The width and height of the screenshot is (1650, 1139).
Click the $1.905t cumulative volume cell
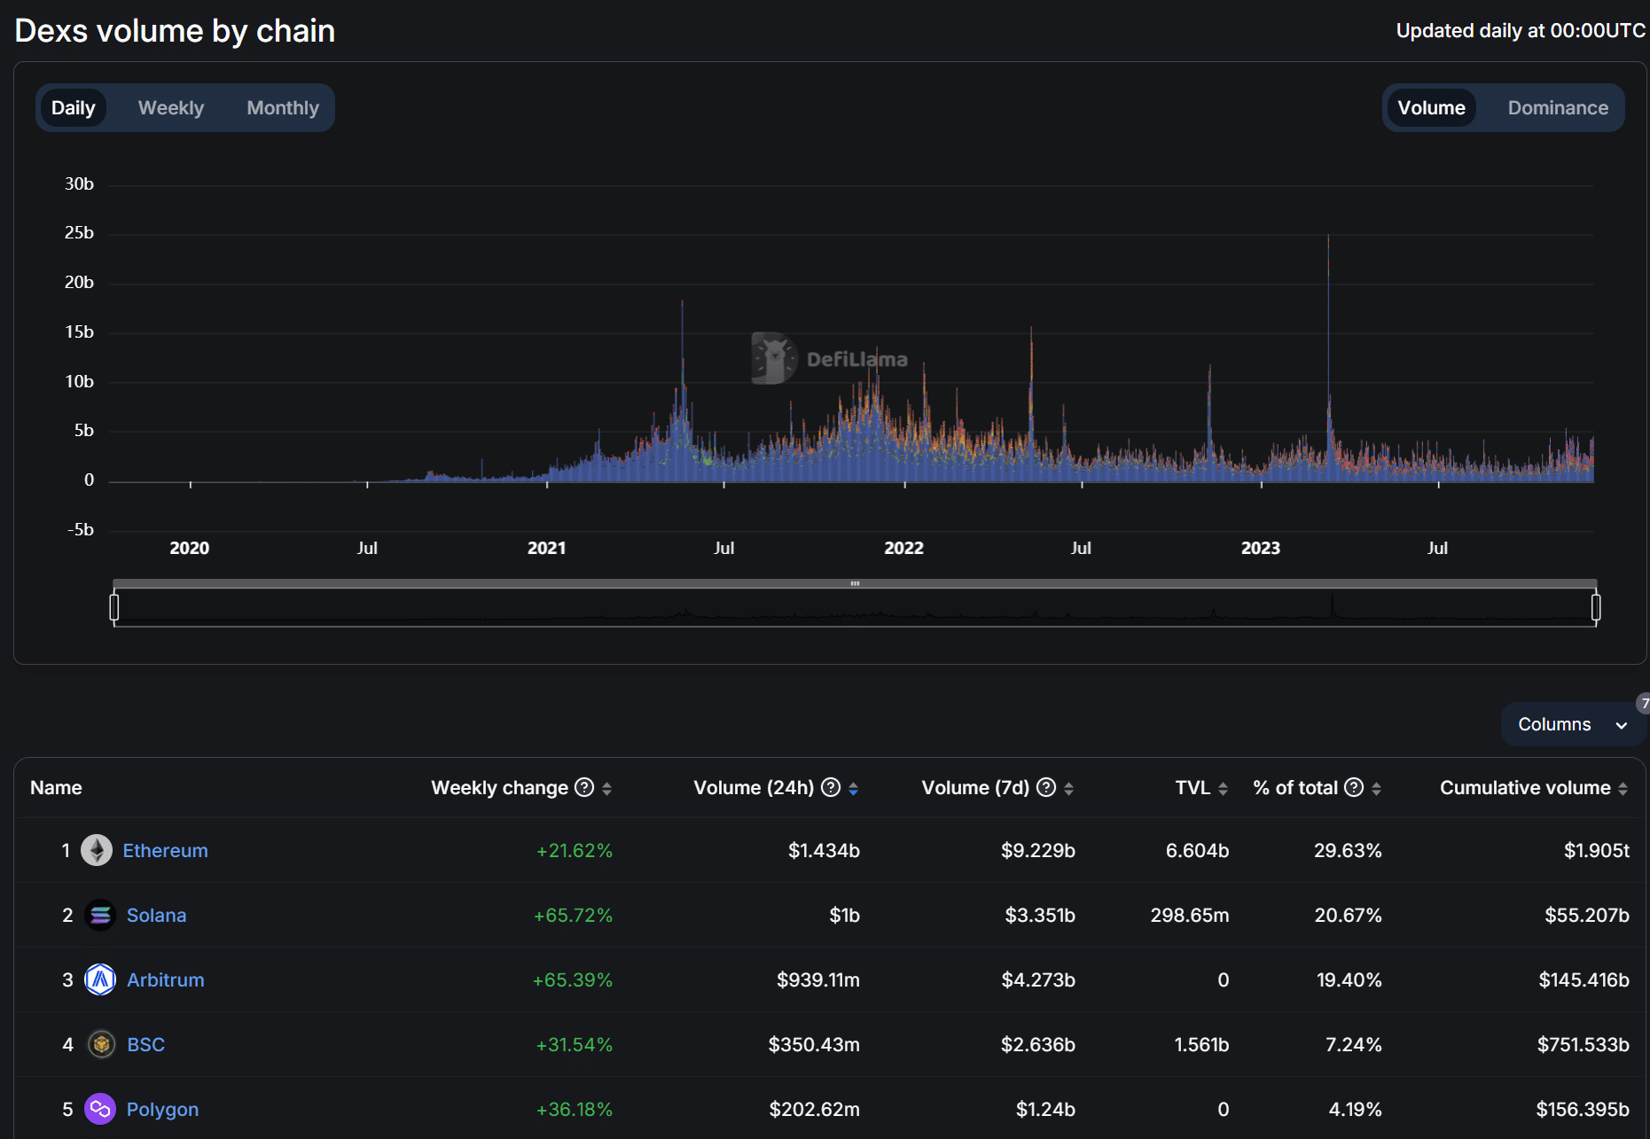point(1597,850)
